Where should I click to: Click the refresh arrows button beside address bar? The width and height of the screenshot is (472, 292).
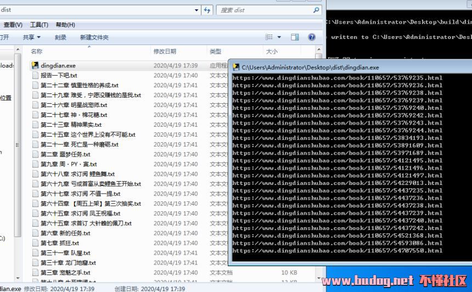click(x=207, y=10)
